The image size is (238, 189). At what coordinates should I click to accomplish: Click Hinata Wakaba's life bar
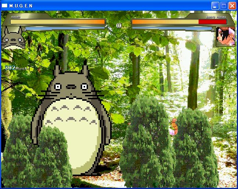click(179, 22)
